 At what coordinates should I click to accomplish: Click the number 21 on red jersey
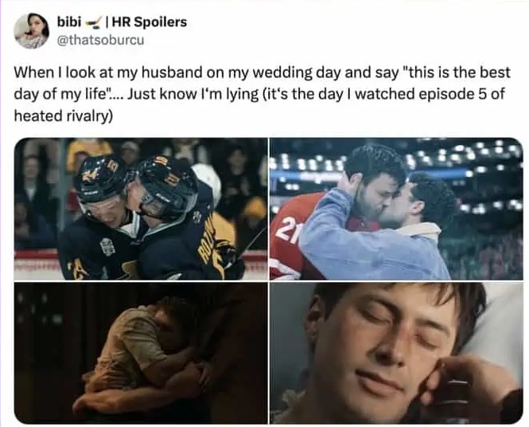290,229
